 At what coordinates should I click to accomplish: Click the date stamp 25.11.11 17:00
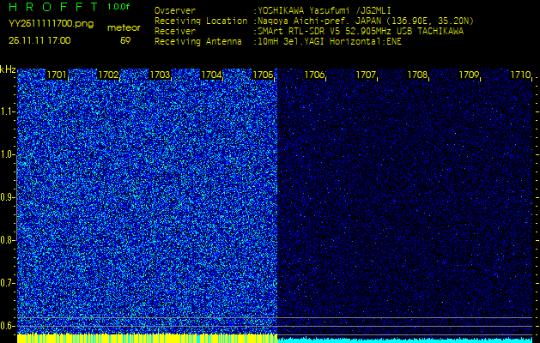pos(39,40)
